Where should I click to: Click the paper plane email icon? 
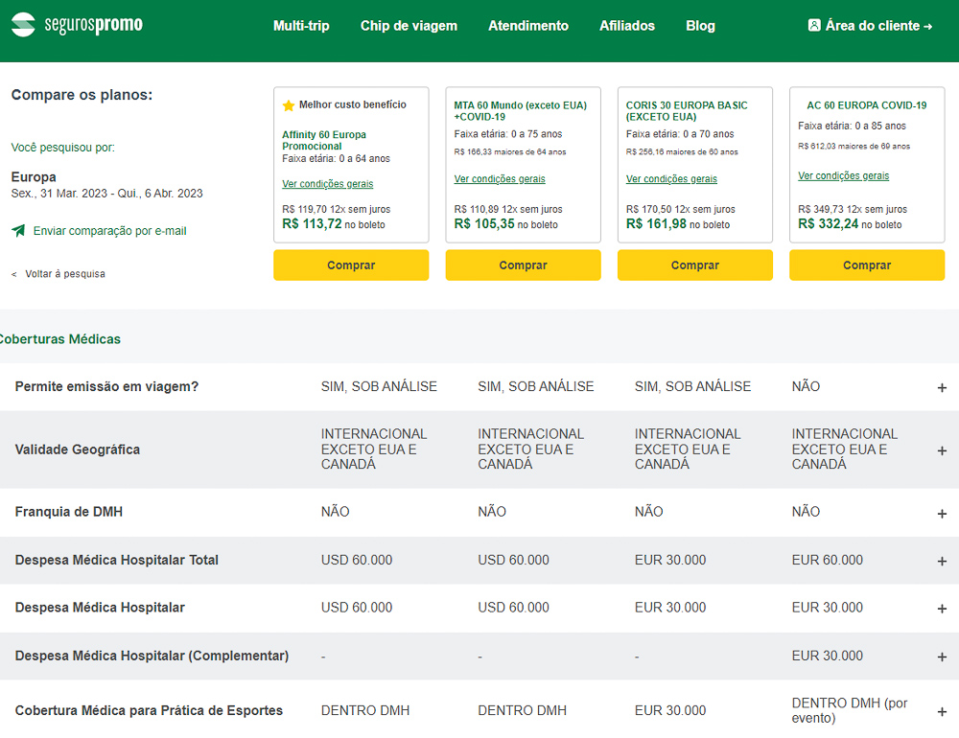tap(18, 231)
